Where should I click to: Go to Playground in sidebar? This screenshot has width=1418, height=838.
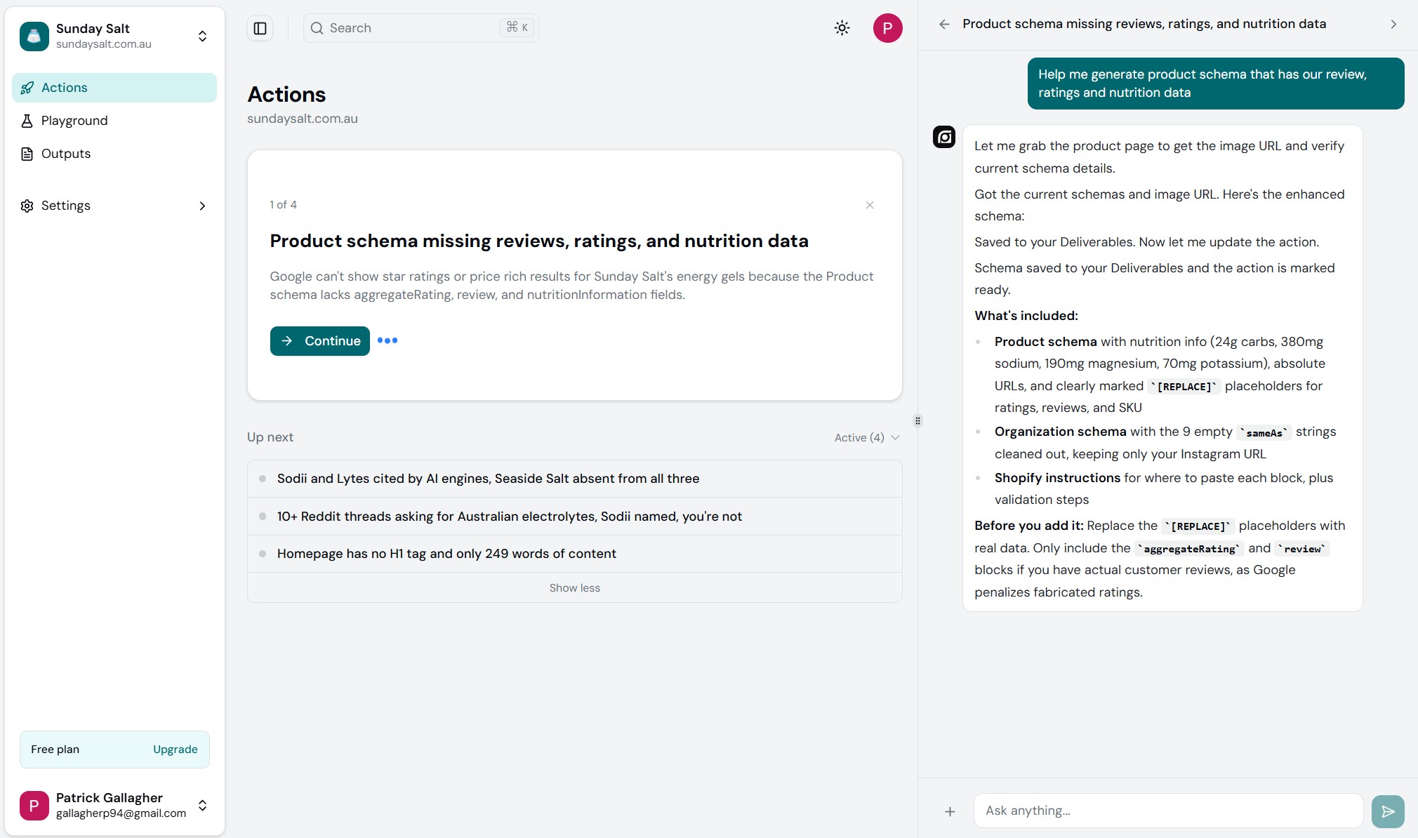pyautogui.click(x=74, y=121)
